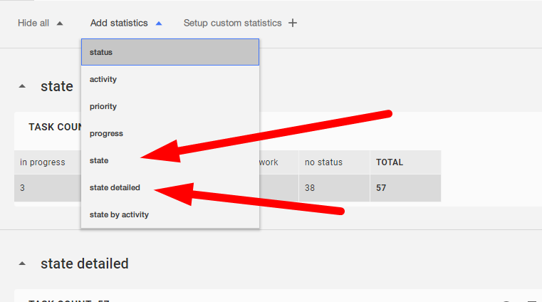Image resolution: width=542 pixels, height=302 pixels.
Task: Click the TOTAL column header
Action: point(390,162)
